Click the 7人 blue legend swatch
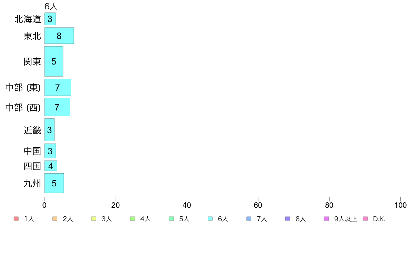The image size is (410, 254). tap(249, 219)
